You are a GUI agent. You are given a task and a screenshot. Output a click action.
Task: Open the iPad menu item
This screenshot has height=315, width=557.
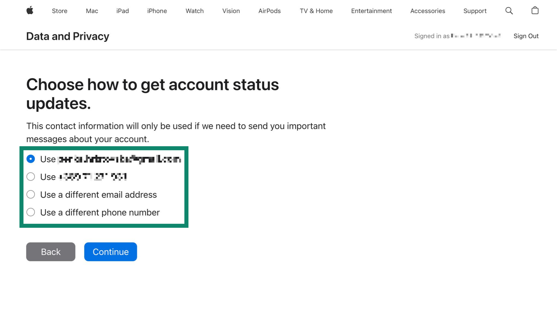point(122,11)
